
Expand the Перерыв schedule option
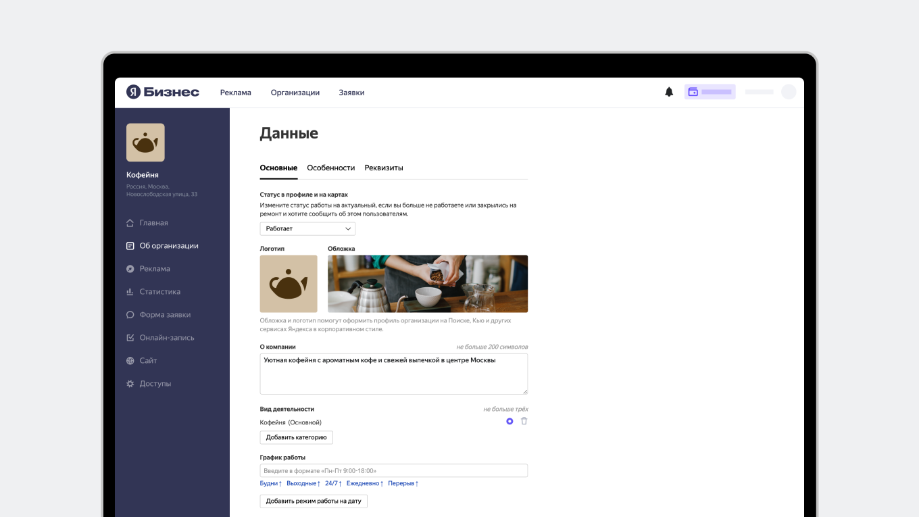click(403, 483)
